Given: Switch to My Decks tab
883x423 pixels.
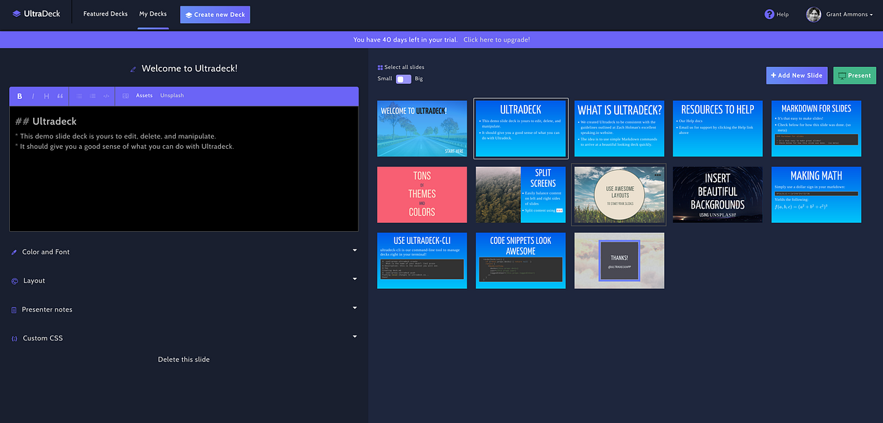Looking at the screenshot, I should (x=153, y=14).
